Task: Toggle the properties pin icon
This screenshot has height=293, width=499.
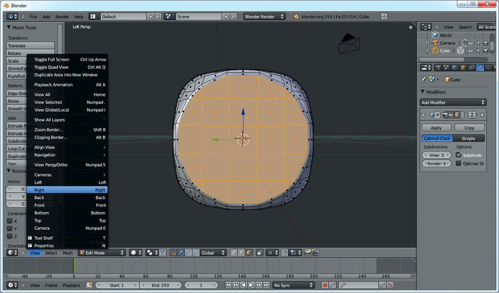Action: [x=423, y=79]
